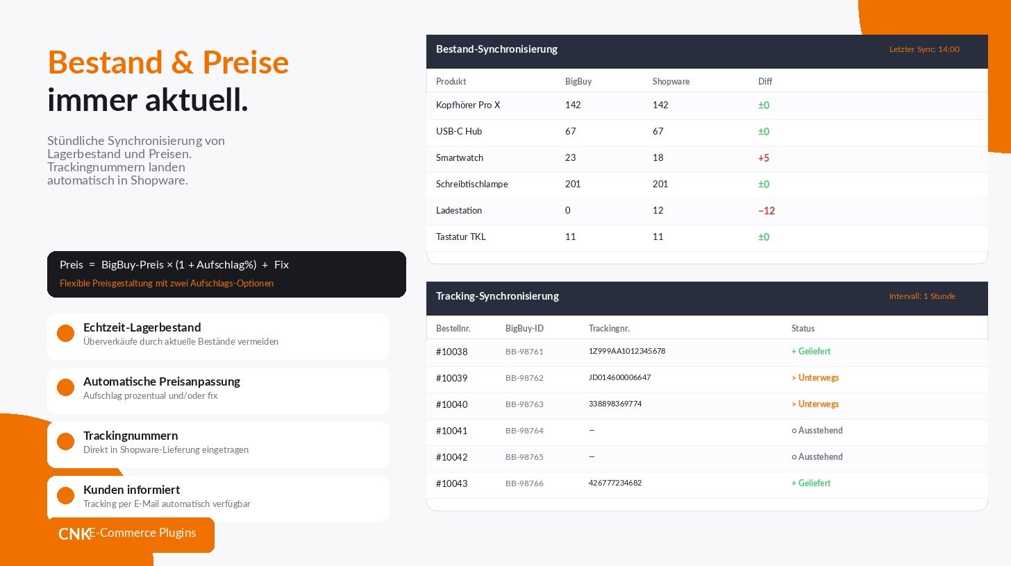The image size is (1011, 566).
Task: Click the orange dot beside Automatische Preisanpassung
Action: [65, 388]
